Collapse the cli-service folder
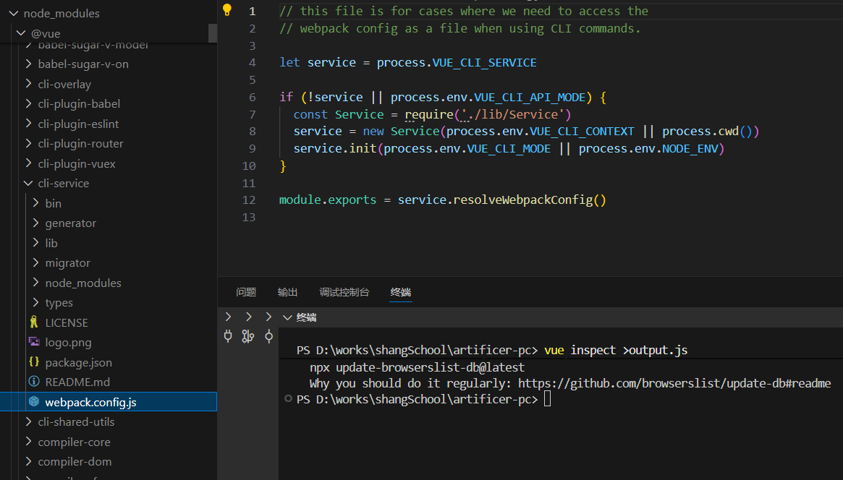Viewport: 843px width, 480px height. click(x=28, y=183)
